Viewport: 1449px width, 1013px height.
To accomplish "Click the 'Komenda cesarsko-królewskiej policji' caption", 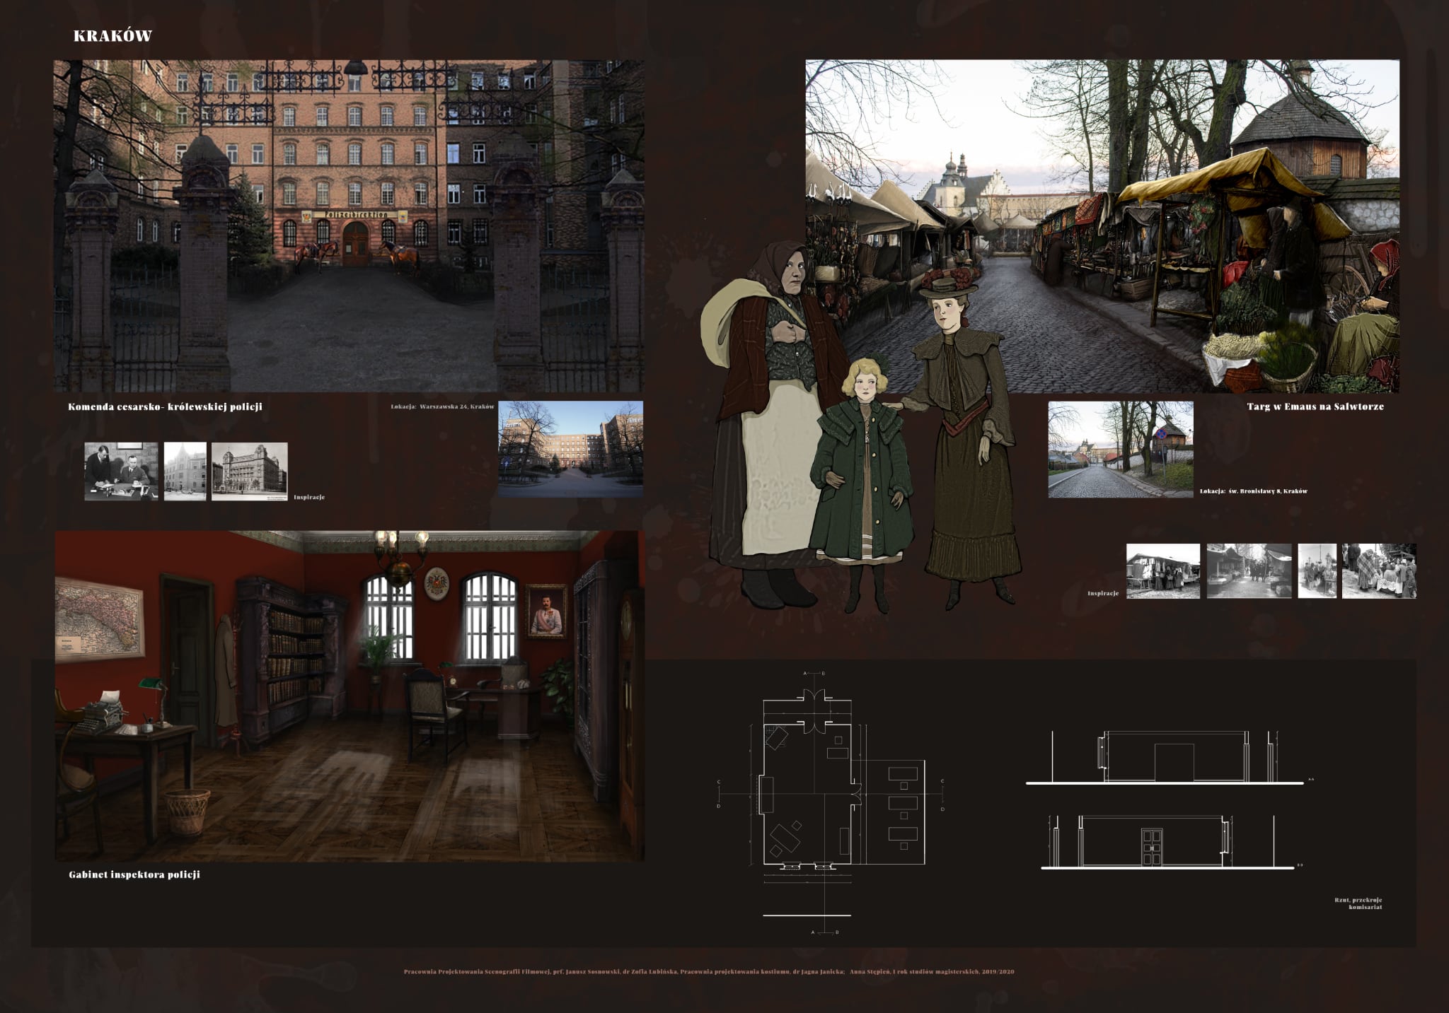I will point(165,406).
